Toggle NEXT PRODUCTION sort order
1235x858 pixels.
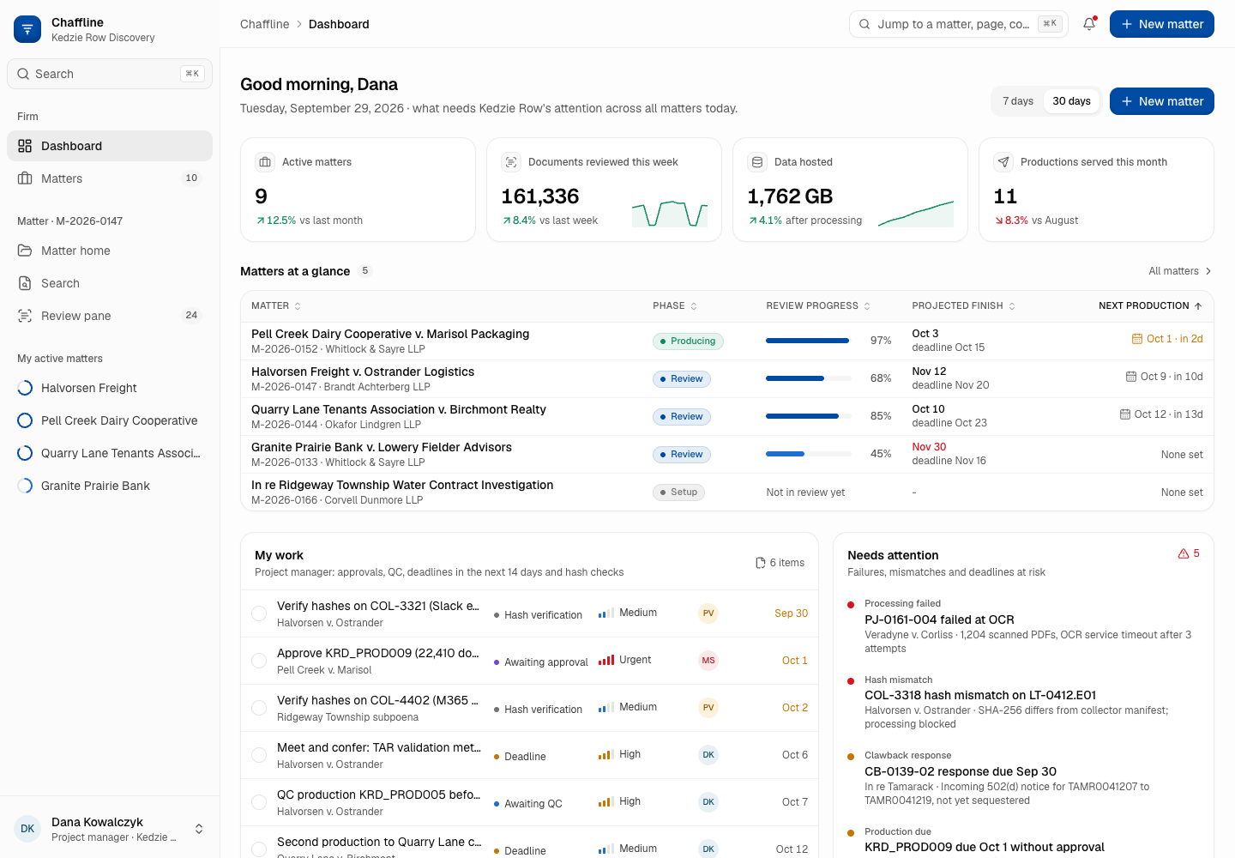click(x=1151, y=306)
